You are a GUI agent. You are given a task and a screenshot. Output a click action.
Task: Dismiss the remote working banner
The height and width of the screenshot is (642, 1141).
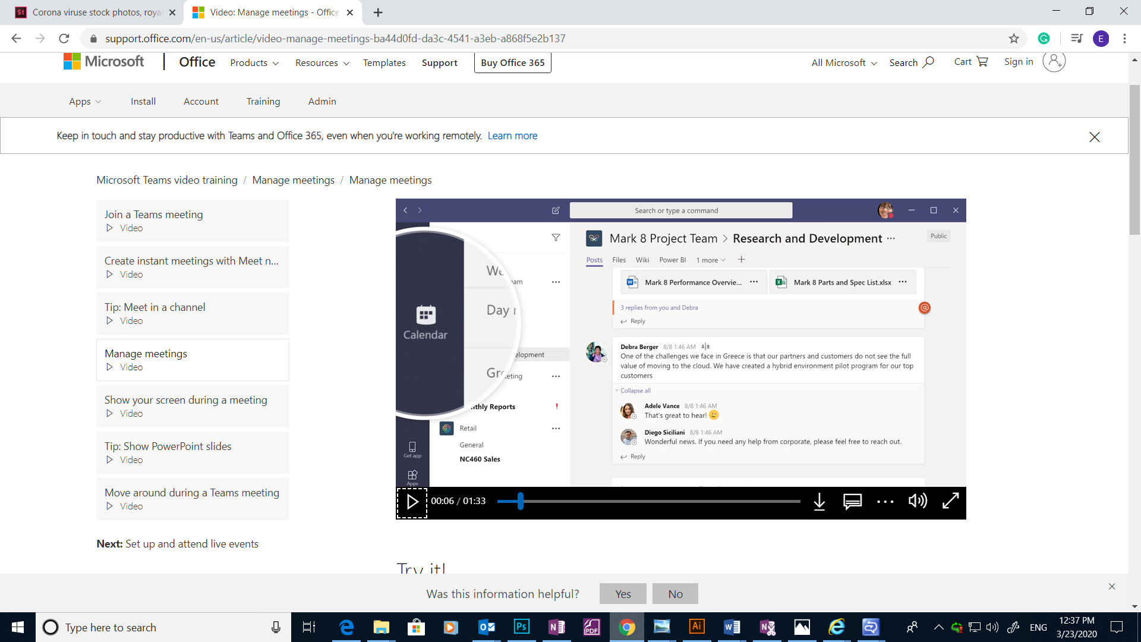pos(1094,137)
